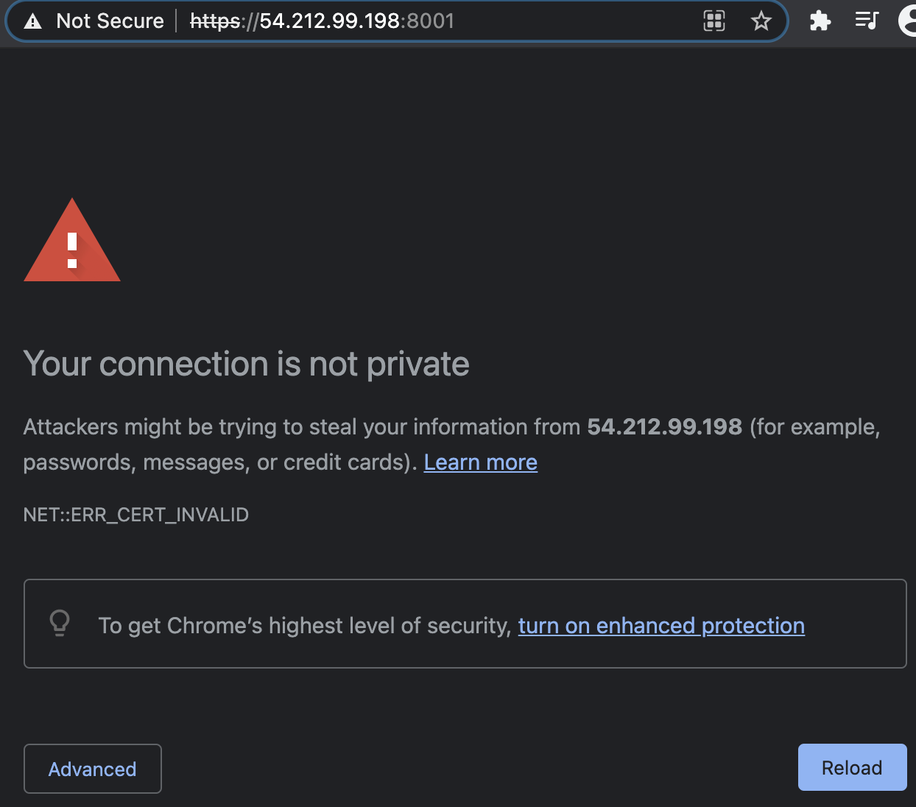The height and width of the screenshot is (807, 916).
Task: Click the bold 54.212.99.198 in warning text
Action: click(x=664, y=427)
